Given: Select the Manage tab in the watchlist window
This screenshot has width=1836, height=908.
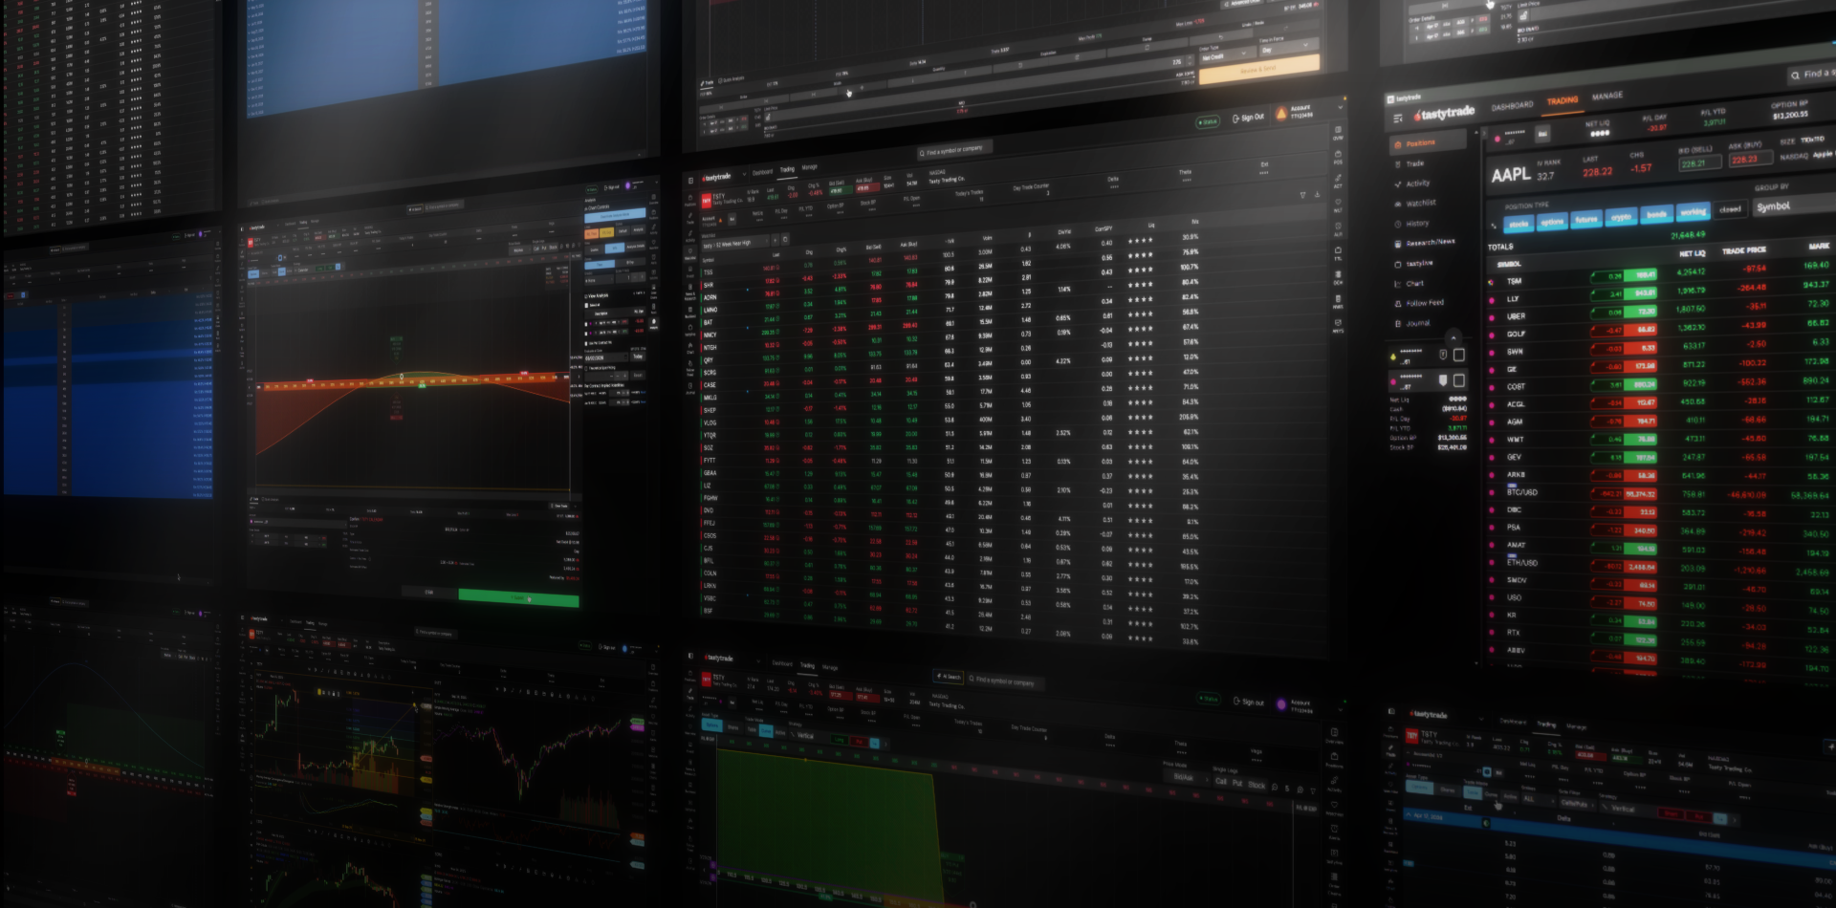Looking at the screenshot, I should [x=810, y=167].
